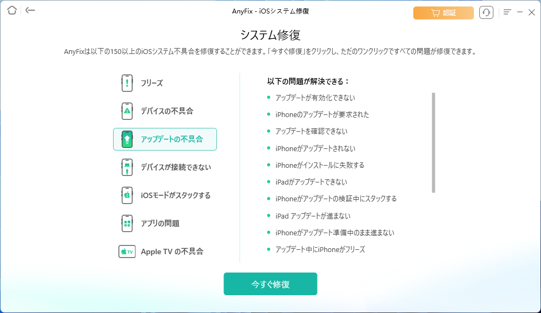Screen dimensions: 541x313
Task: Click the Apple TV icon
Action: (127, 251)
